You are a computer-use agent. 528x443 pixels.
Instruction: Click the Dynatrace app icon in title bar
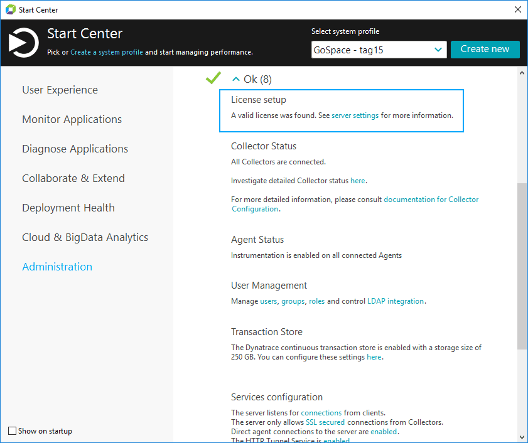[11, 9]
